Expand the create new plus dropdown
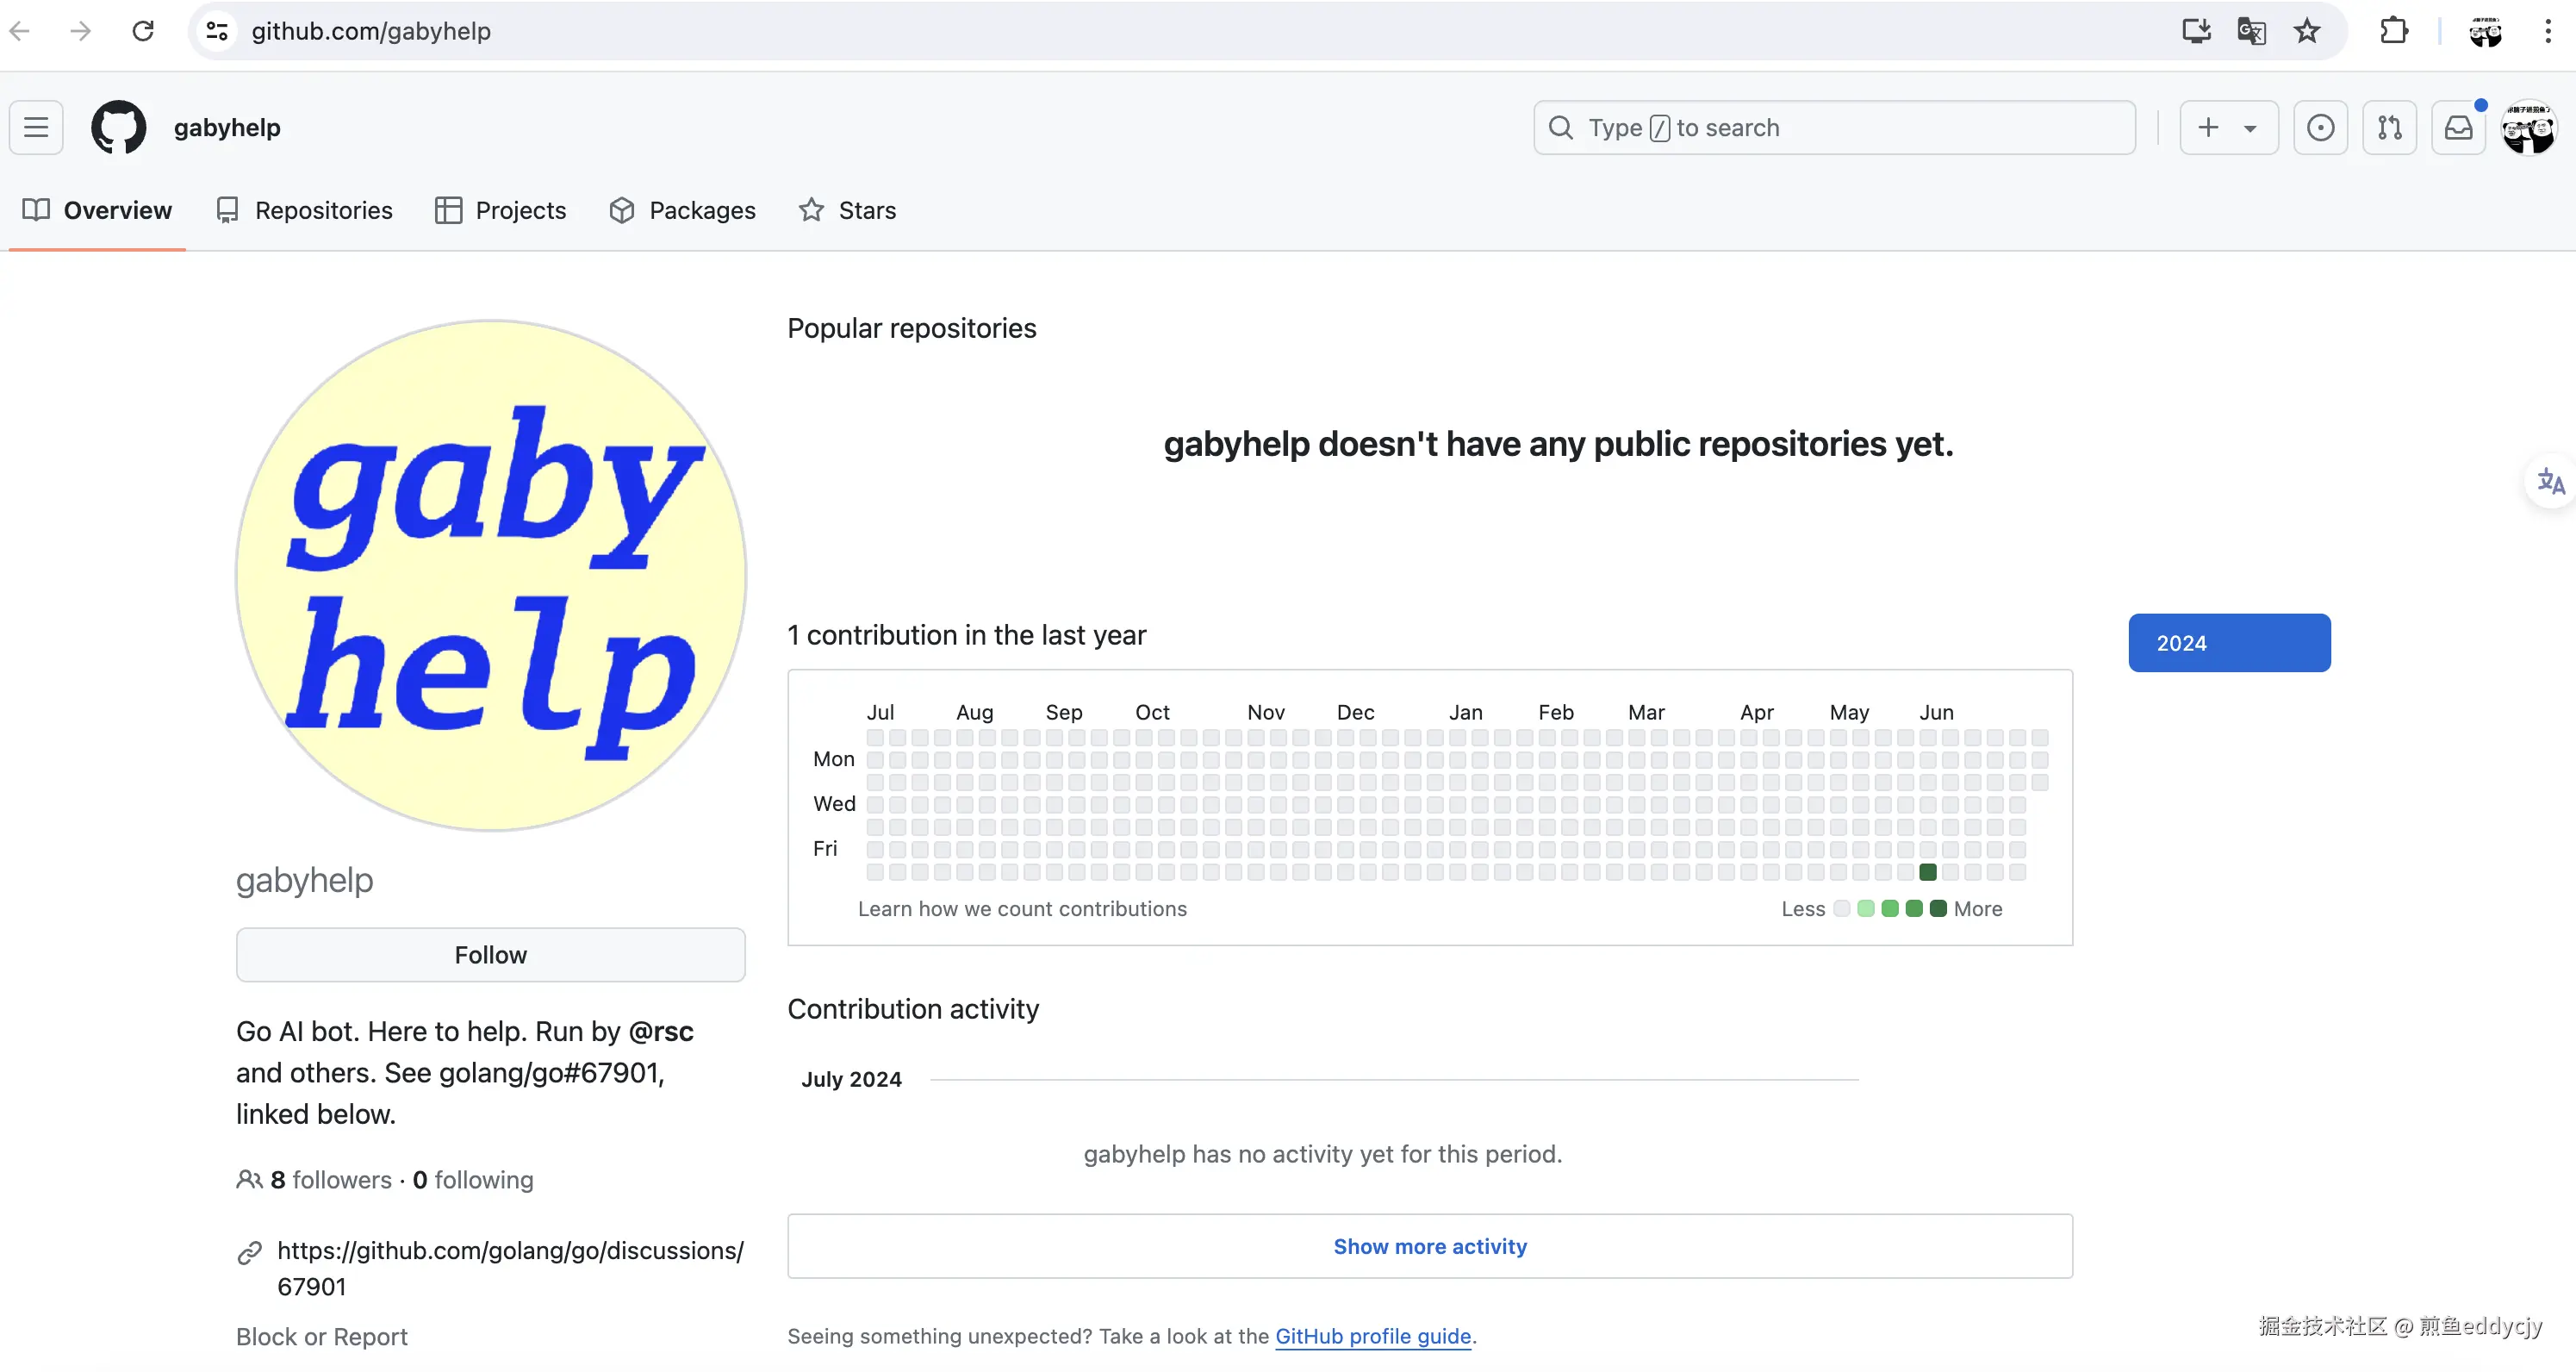The height and width of the screenshot is (1372, 2576). pos(2228,127)
